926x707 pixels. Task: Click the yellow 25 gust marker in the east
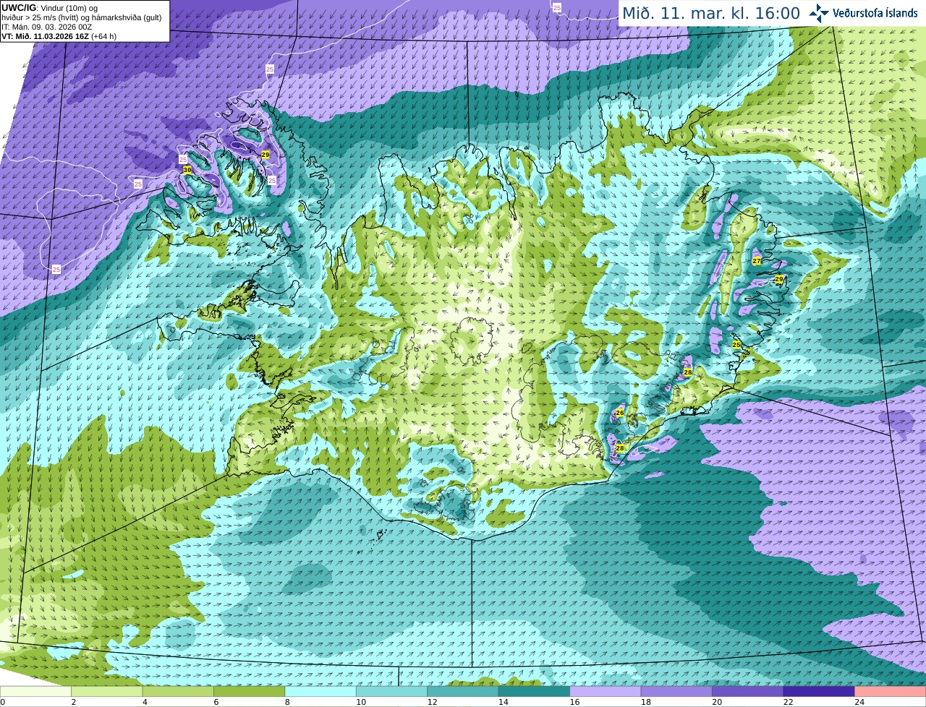pyautogui.click(x=736, y=345)
